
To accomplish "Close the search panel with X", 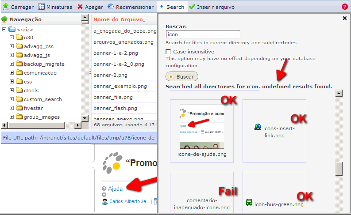I will point(345,18).
